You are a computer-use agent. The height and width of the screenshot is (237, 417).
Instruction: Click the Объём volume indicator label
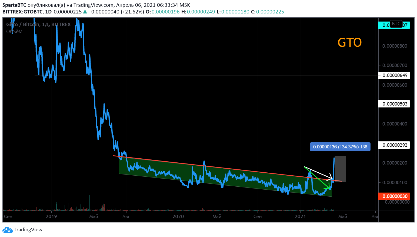(x=14, y=32)
